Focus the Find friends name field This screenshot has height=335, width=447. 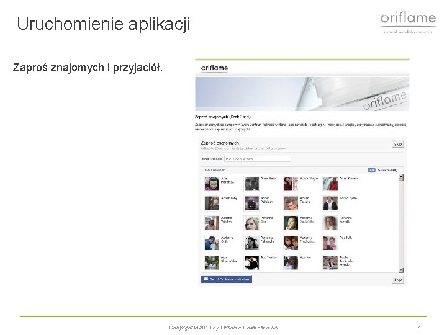pos(258,159)
